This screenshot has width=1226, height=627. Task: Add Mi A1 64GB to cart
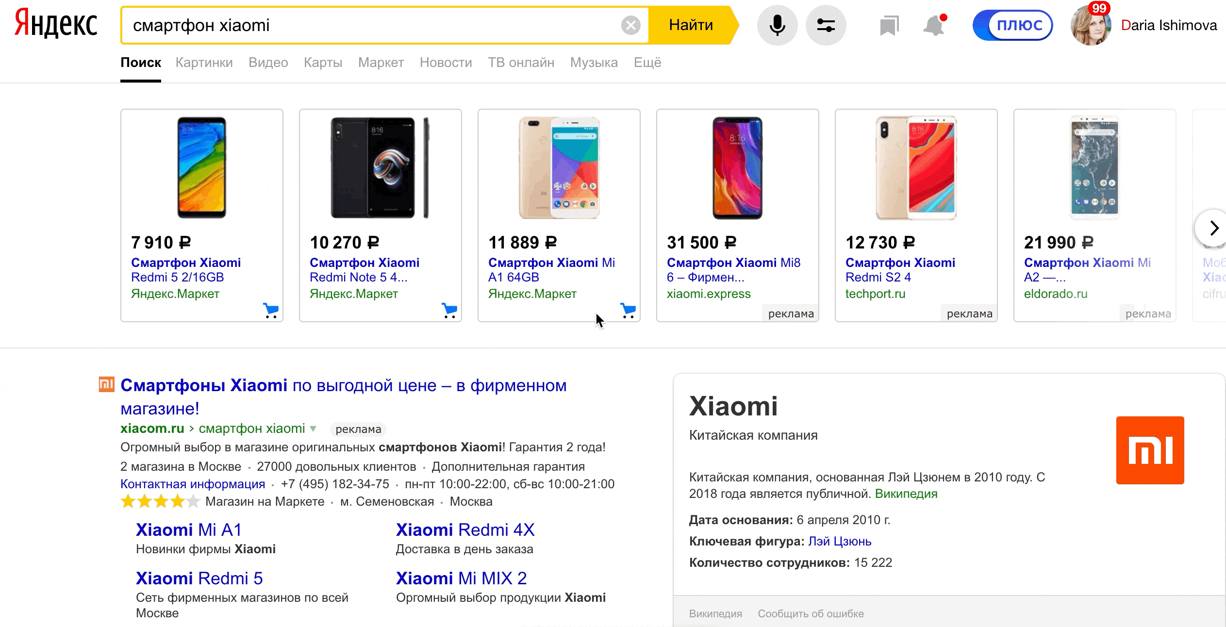(x=628, y=310)
